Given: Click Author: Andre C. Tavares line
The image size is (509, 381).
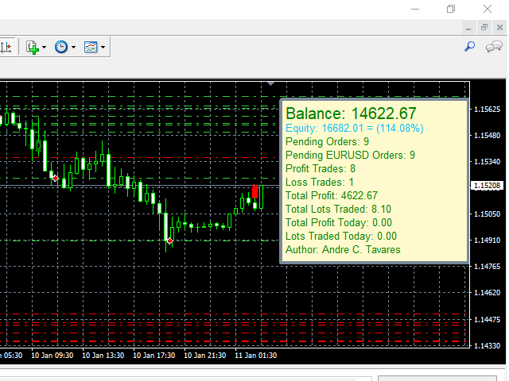Looking at the screenshot, I should click(x=343, y=250).
